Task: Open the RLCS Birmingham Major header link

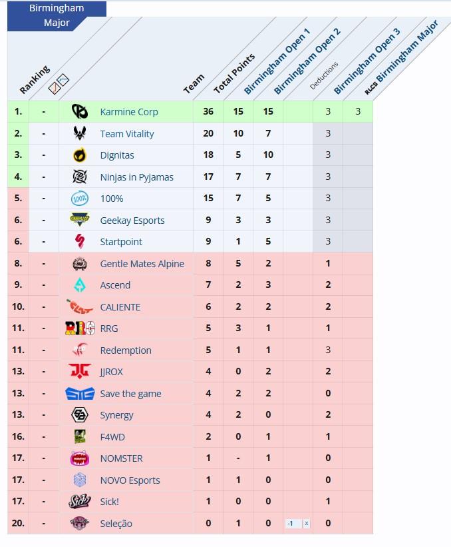Action: pos(401,57)
